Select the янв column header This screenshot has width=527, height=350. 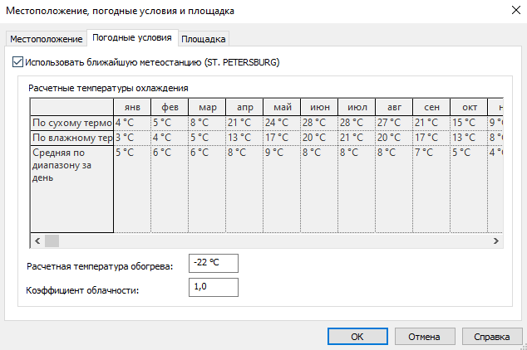tap(132, 108)
